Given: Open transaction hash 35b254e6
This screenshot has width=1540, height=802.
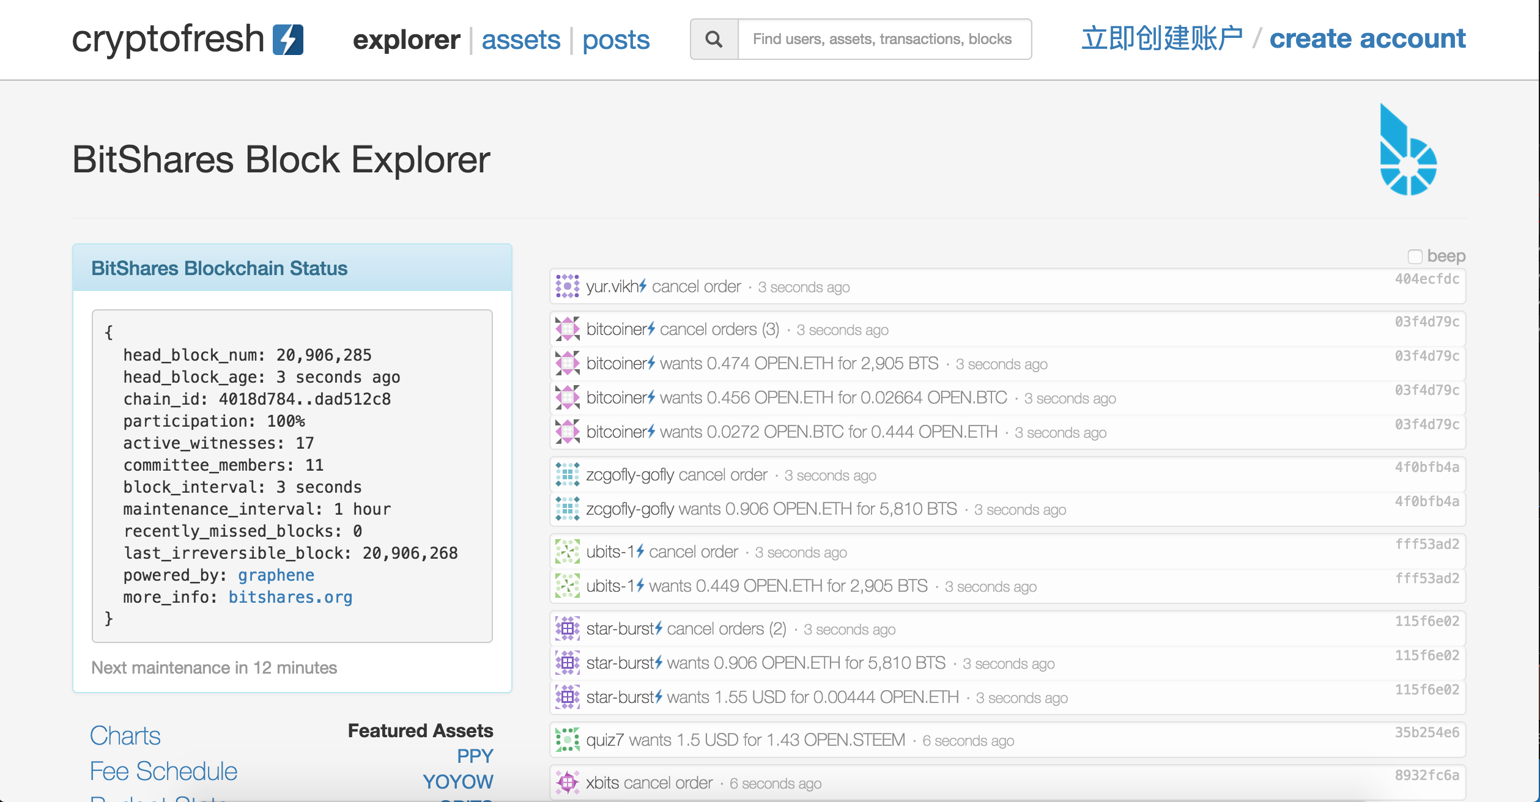Looking at the screenshot, I should 1427,732.
